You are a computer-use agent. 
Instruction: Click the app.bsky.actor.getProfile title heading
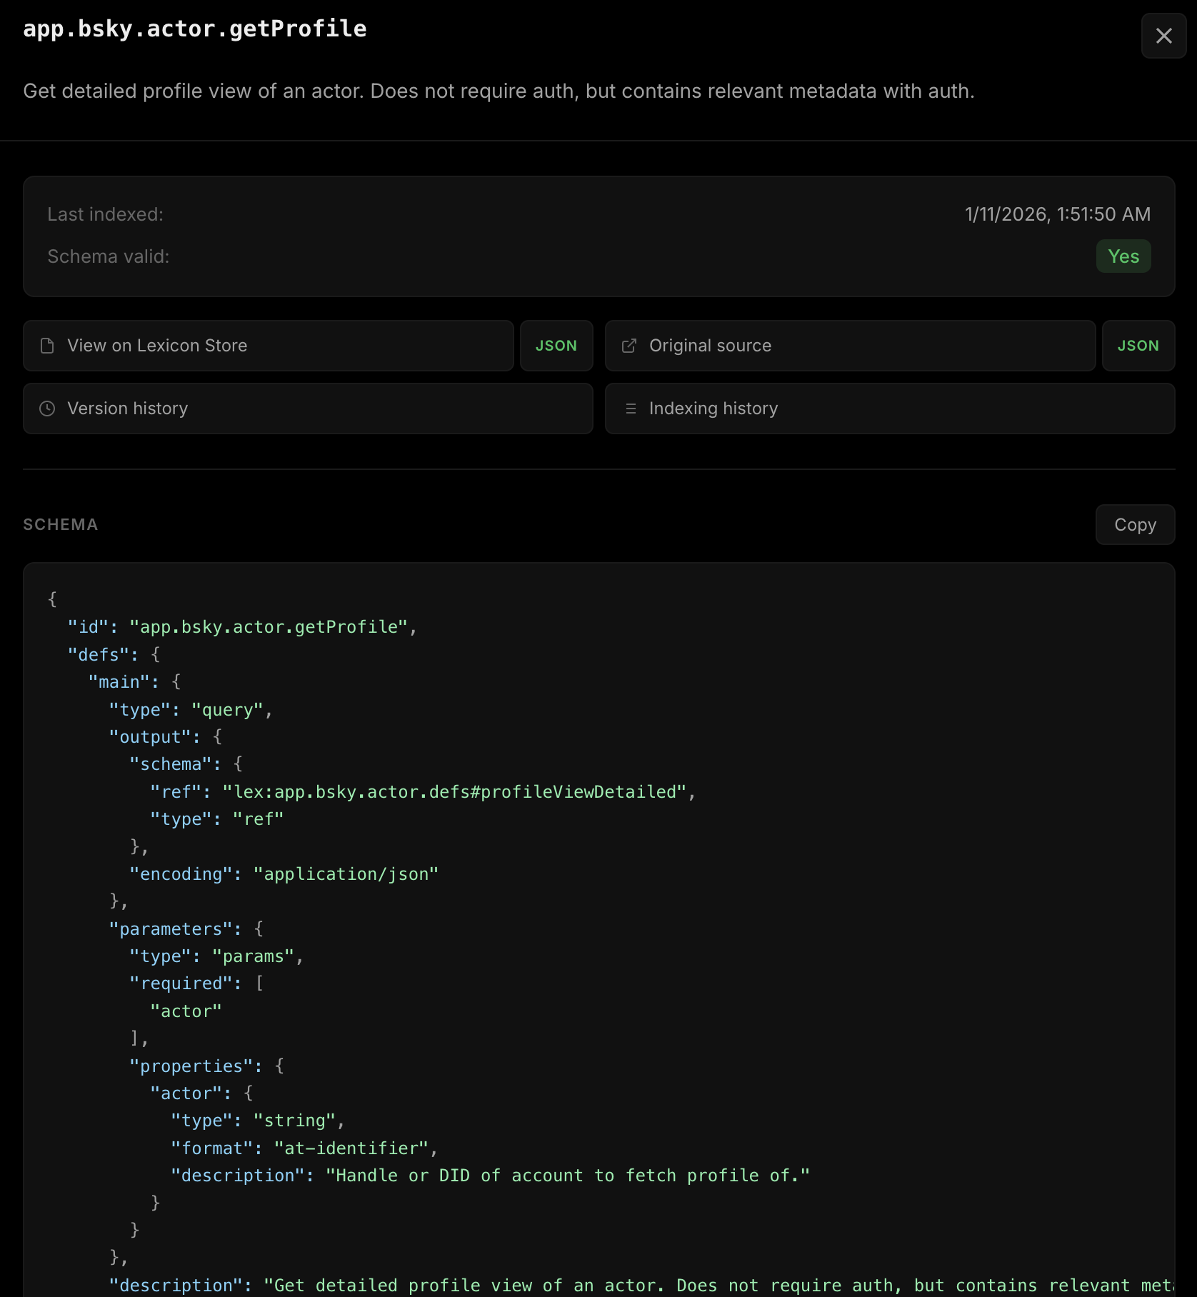coord(195,29)
